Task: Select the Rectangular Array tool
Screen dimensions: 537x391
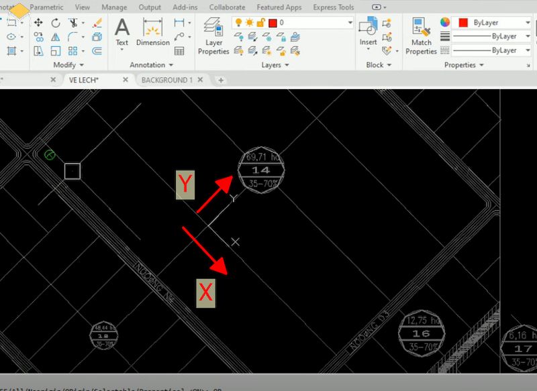Action: click(x=72, y=51)
